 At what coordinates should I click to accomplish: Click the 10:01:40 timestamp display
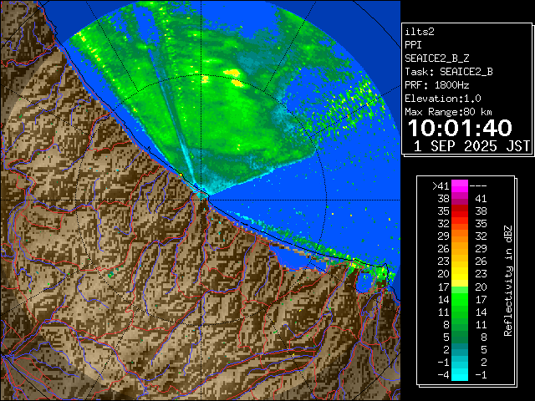click(460, 128)
